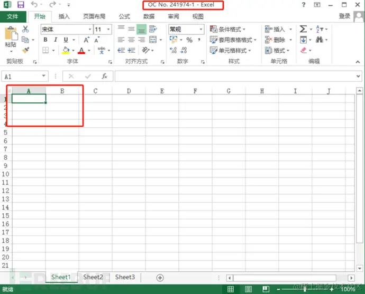Click the accounting number format icon

click(x=174, y=40)
